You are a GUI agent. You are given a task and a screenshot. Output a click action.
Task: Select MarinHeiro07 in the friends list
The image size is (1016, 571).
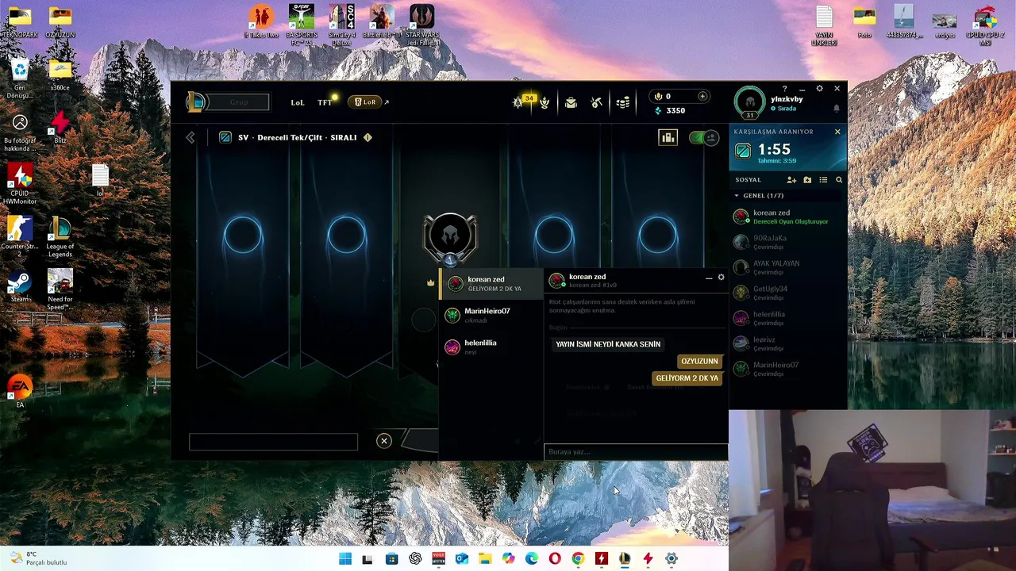788,369
